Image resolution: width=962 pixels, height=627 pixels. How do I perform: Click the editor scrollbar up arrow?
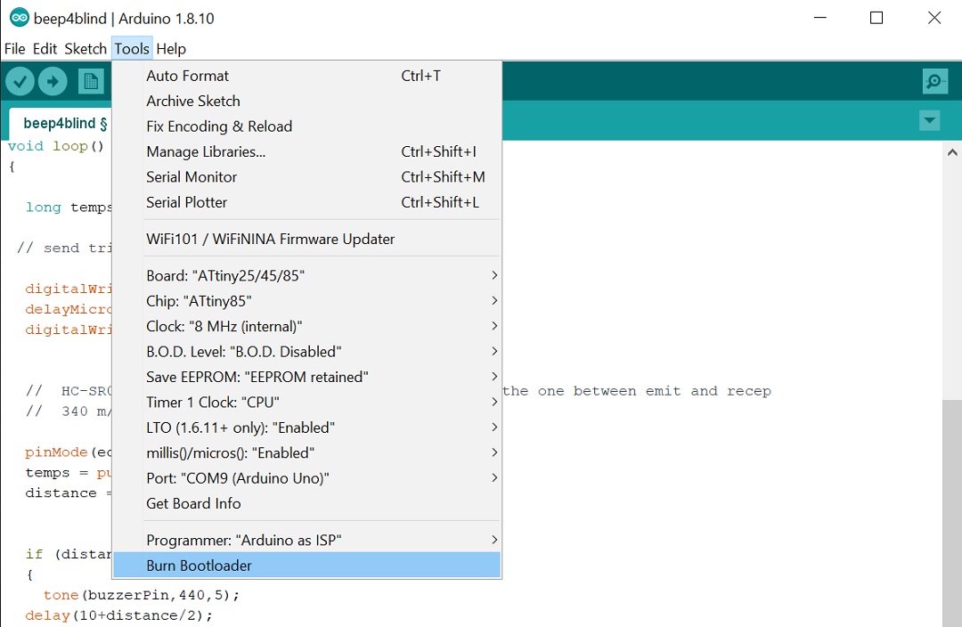click(952, 152)
